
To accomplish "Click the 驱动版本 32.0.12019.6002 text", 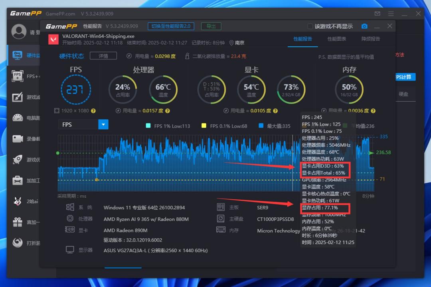I will pyautogui.click(x=133, y=240).
